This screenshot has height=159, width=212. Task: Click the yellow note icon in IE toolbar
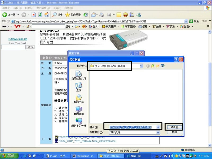119,15
